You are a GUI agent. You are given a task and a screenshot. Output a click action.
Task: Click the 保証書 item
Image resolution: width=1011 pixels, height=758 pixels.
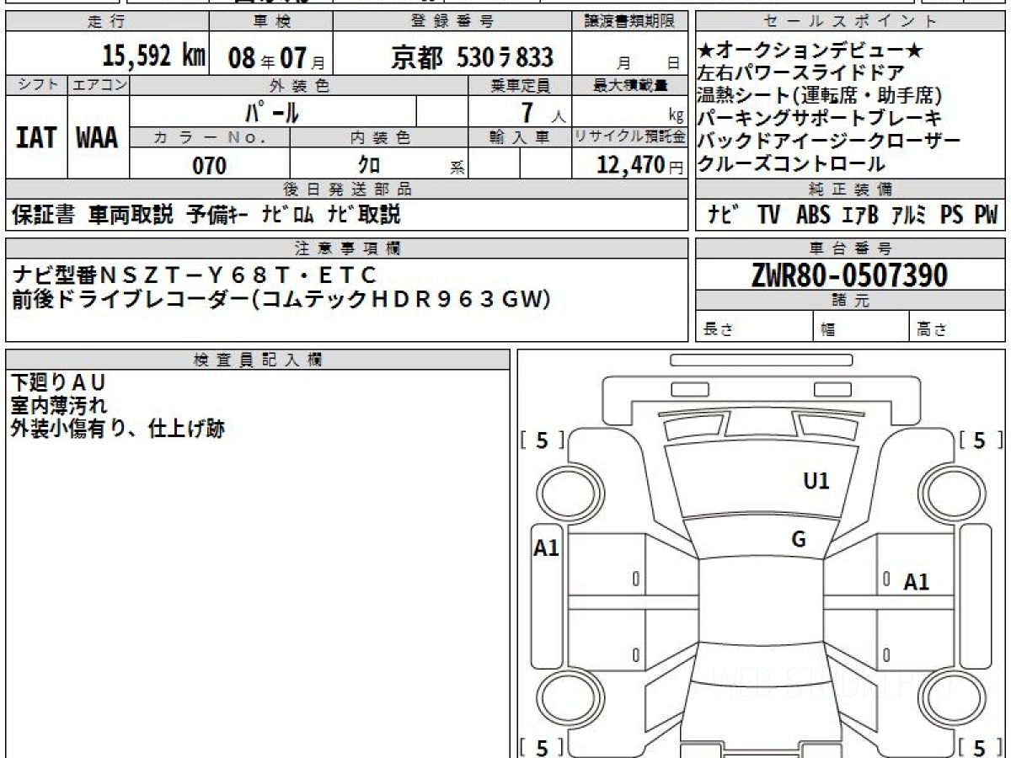(44, 215)
